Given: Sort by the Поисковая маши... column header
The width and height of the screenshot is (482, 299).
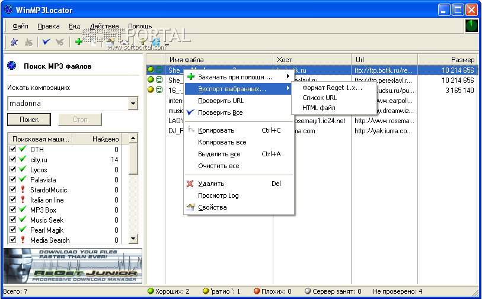Looking at the screenshot, I should [x=40, y=139].
